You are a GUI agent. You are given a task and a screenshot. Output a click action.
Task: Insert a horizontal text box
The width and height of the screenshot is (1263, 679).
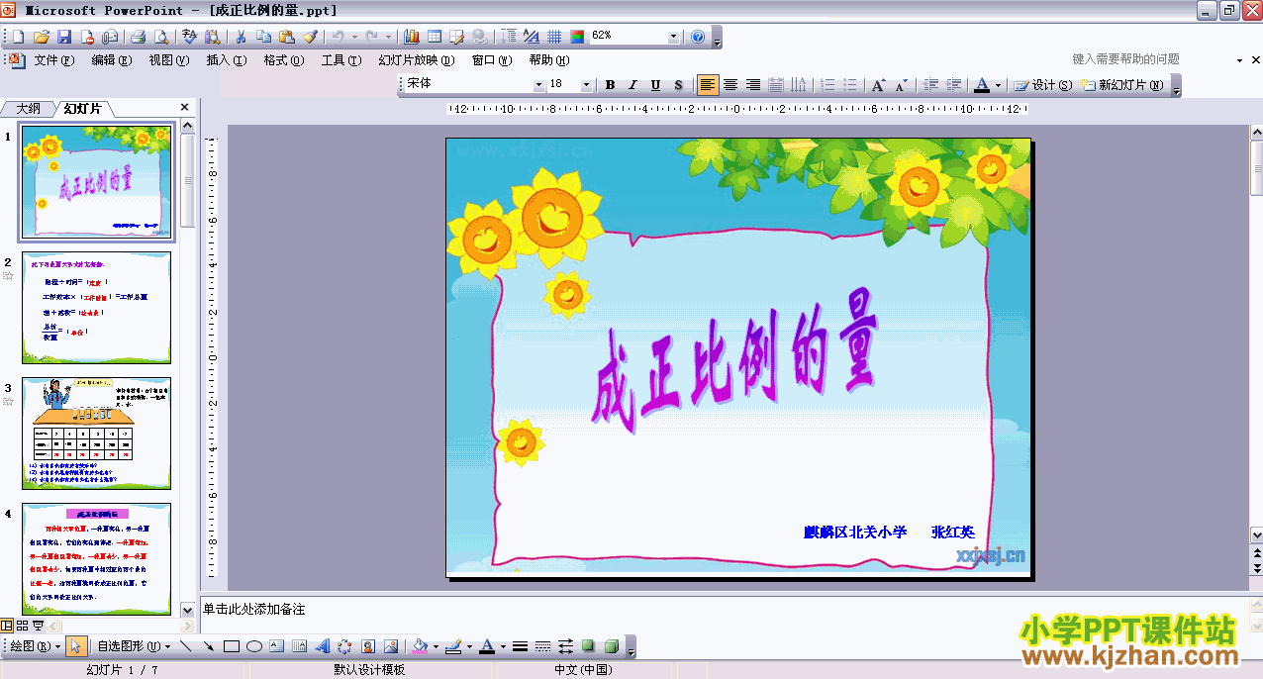point(277,646)
